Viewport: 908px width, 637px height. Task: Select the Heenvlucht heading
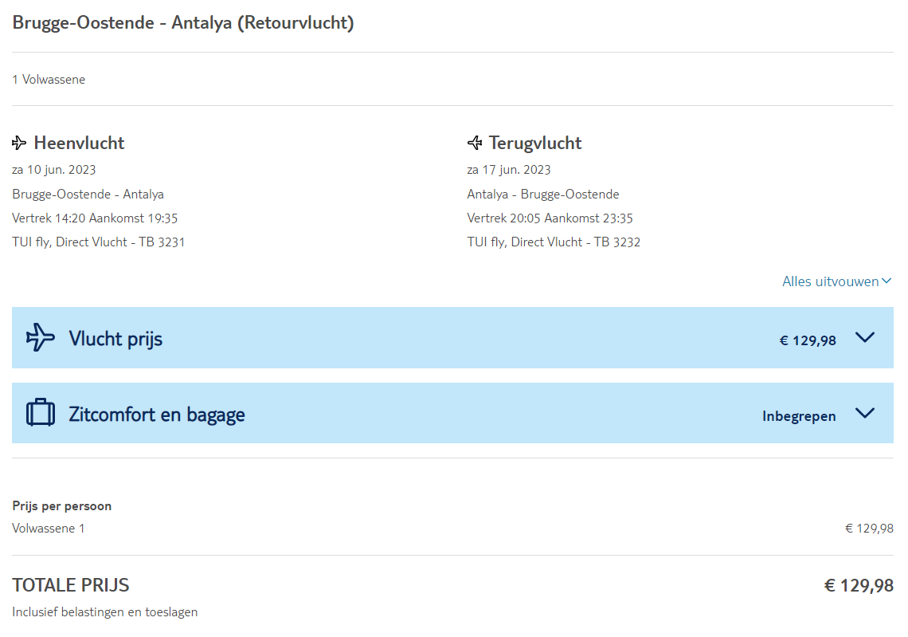[x=79, y=144]
